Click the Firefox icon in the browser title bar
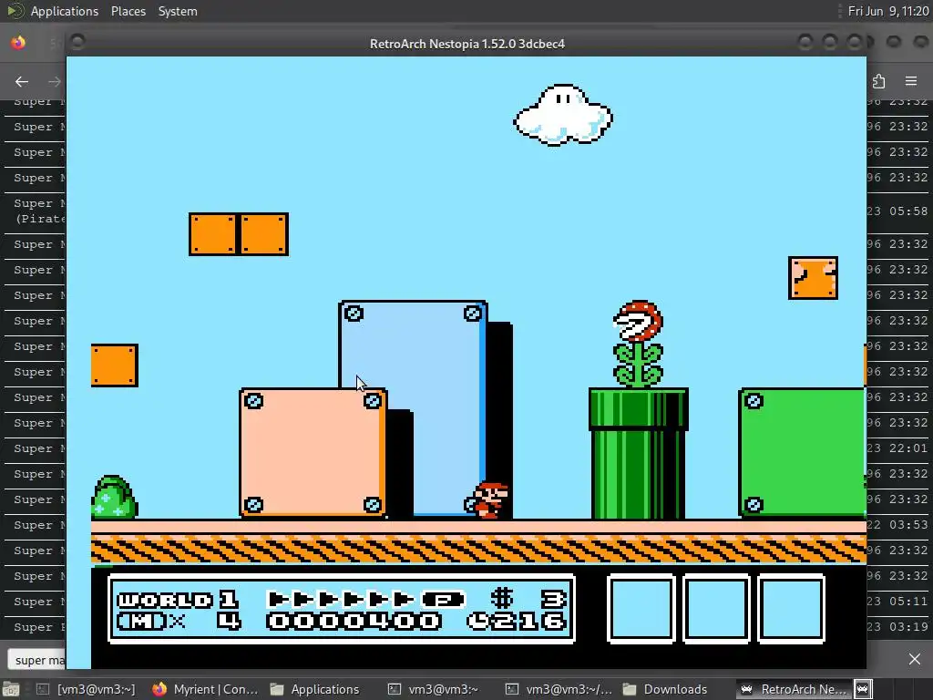The height and width of the screenshot is (700, 933). pyautogui.click(x=18, y=43)
